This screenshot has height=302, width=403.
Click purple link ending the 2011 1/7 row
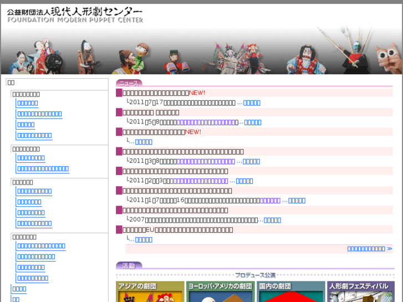[270, 201]
